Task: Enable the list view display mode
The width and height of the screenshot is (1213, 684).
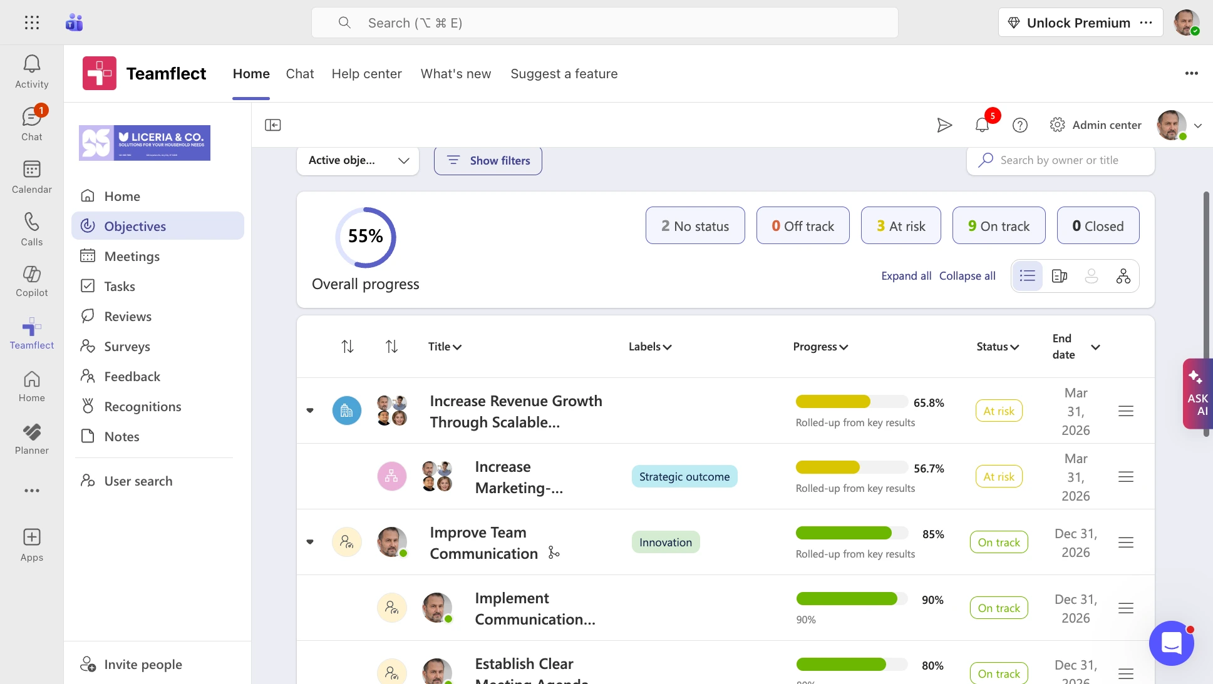Action: (x=1026, y=275)
